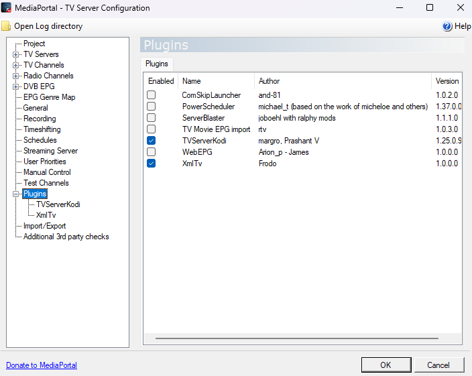Screen dimensions: 472x376
Task: Click the Help question mark icon
Action: click(x=447, y=26)
